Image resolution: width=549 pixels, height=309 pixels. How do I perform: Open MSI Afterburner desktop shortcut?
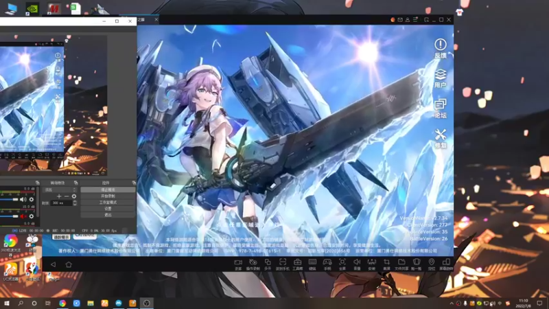(54, 8)
